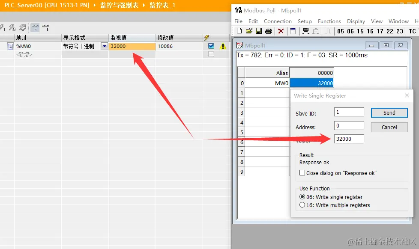Click the TC toolbar button
The image size is (419, 249).
[412, 31]
